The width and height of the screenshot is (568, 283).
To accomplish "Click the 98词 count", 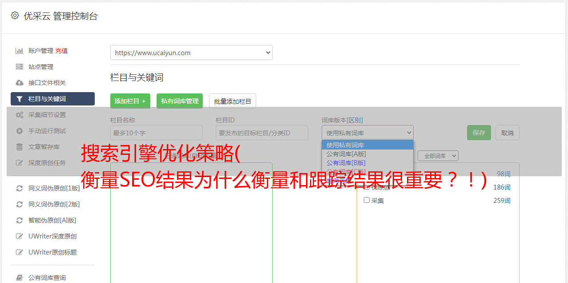I will click(504, 174).
